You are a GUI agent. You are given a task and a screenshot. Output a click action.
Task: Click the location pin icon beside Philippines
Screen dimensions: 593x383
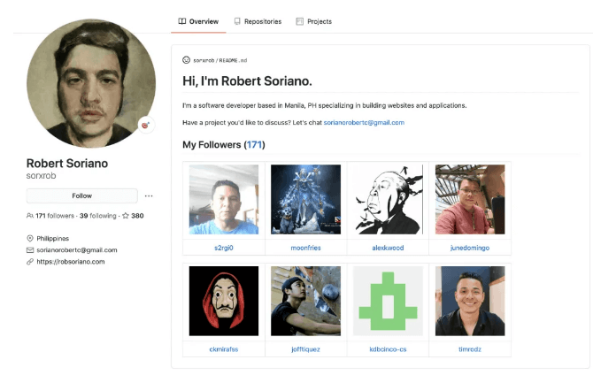click(30, 239)
